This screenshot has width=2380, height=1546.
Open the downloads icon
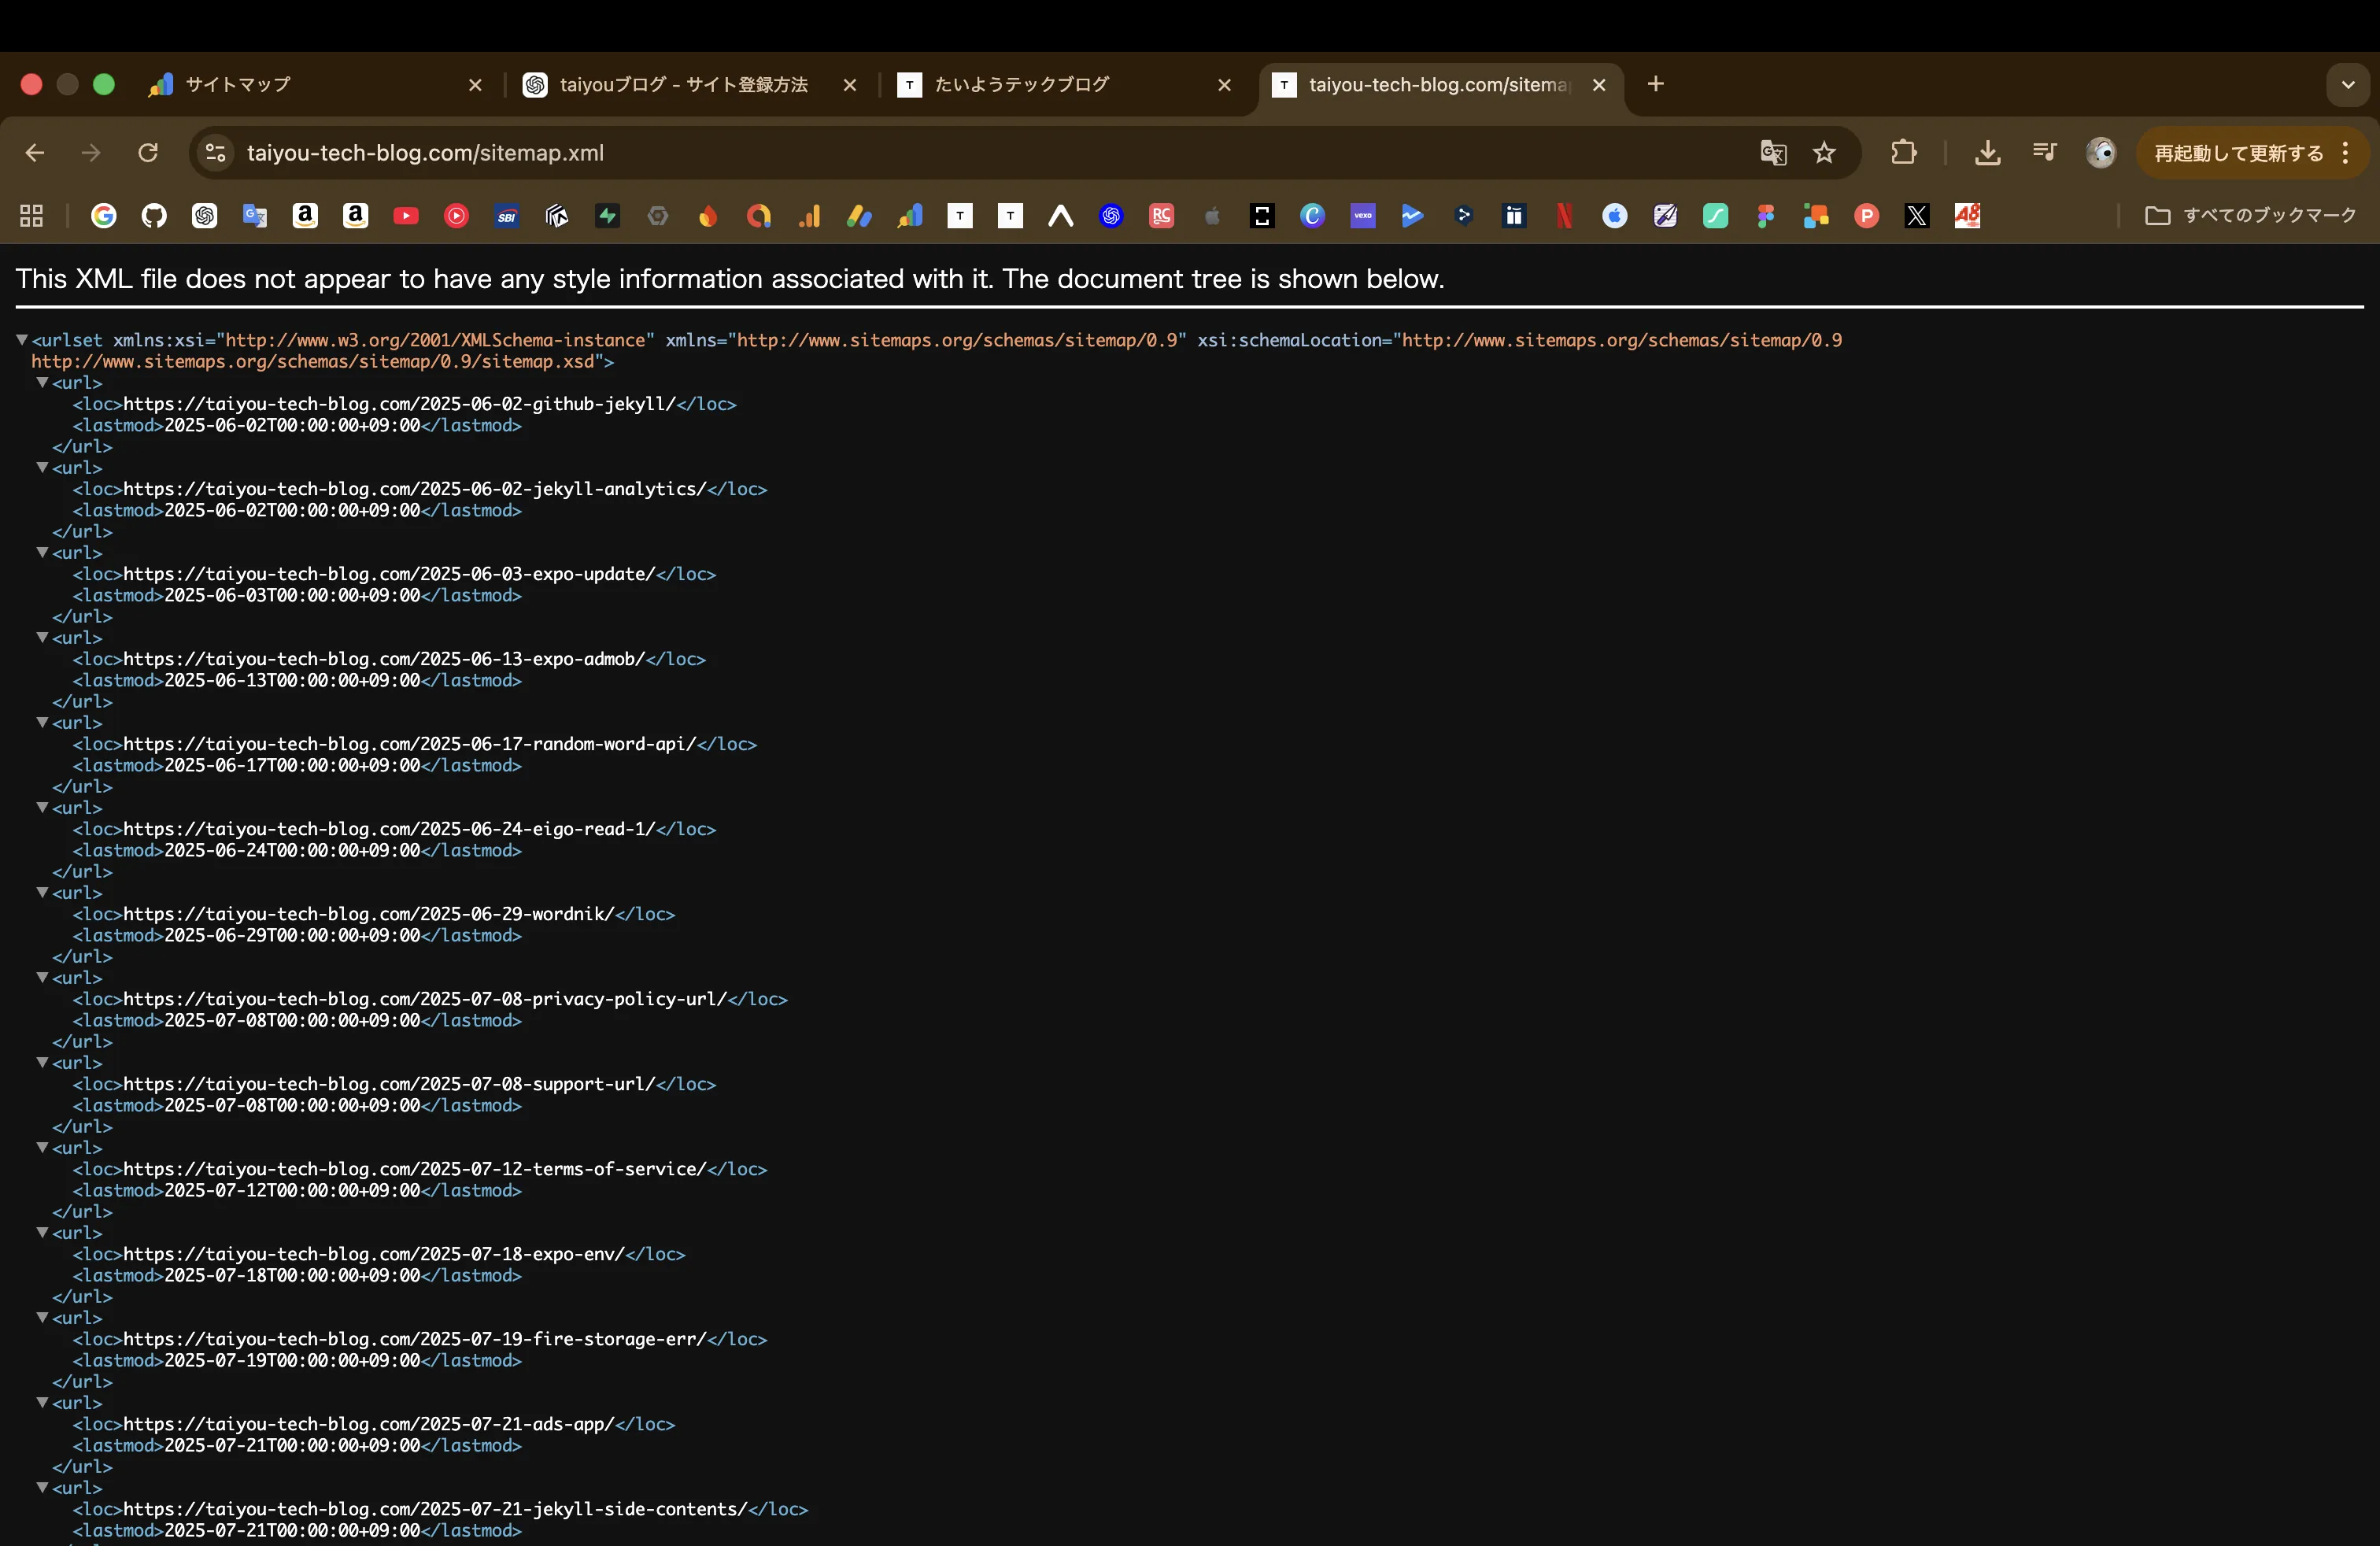[x=1987, y=152]
